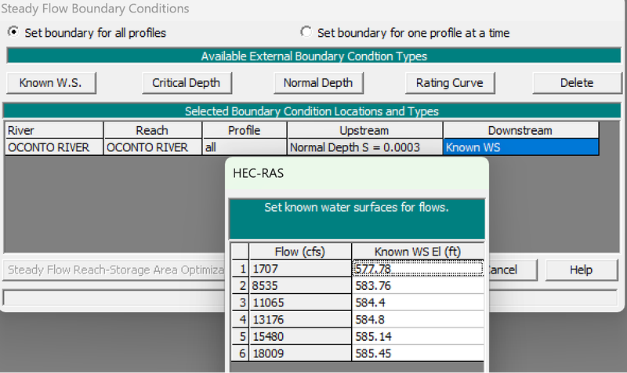
Task: Pick the Rating Curve boundary type
Action: (449, 82)
